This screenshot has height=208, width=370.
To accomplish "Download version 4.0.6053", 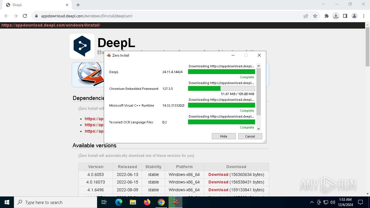I will tap(218, 174).
